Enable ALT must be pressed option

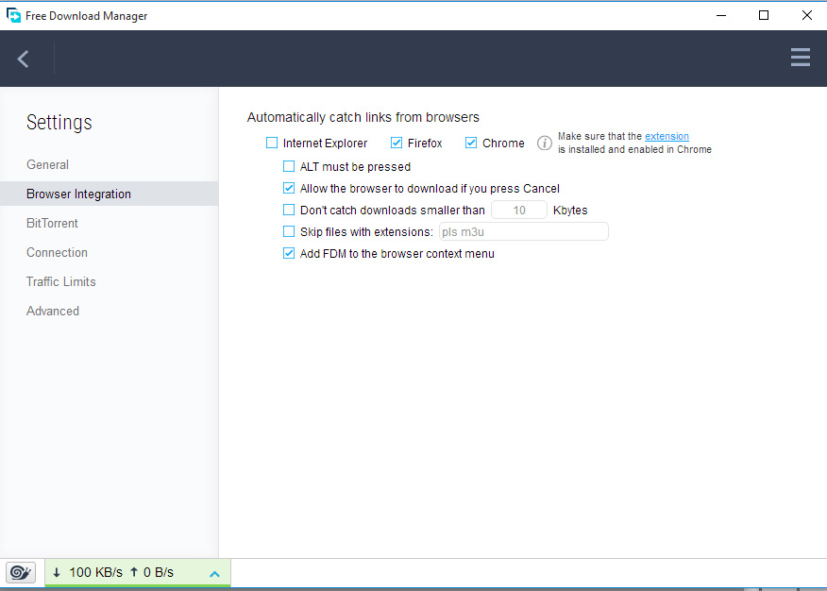[289, 165]
